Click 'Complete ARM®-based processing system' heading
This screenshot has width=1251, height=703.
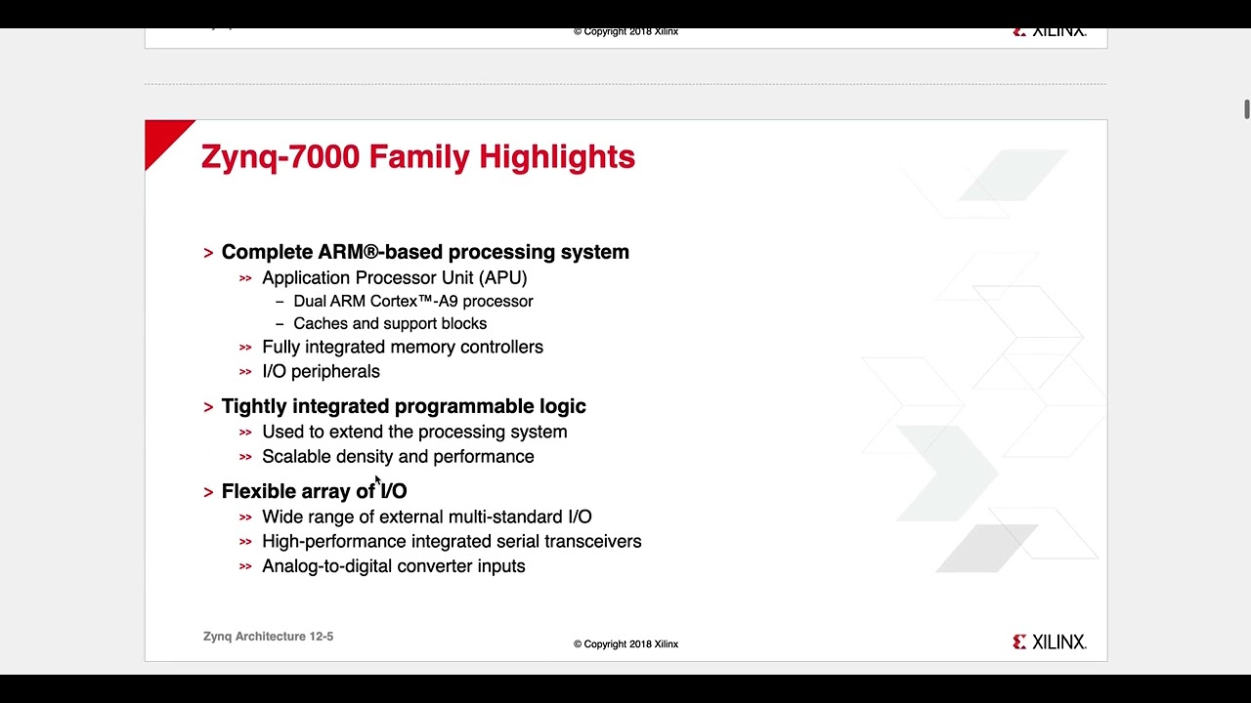[x=425, y=252]
